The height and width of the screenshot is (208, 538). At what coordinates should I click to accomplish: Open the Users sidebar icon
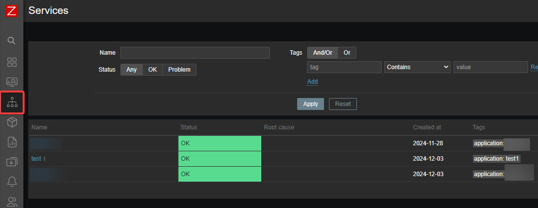[x=12, y=201]
